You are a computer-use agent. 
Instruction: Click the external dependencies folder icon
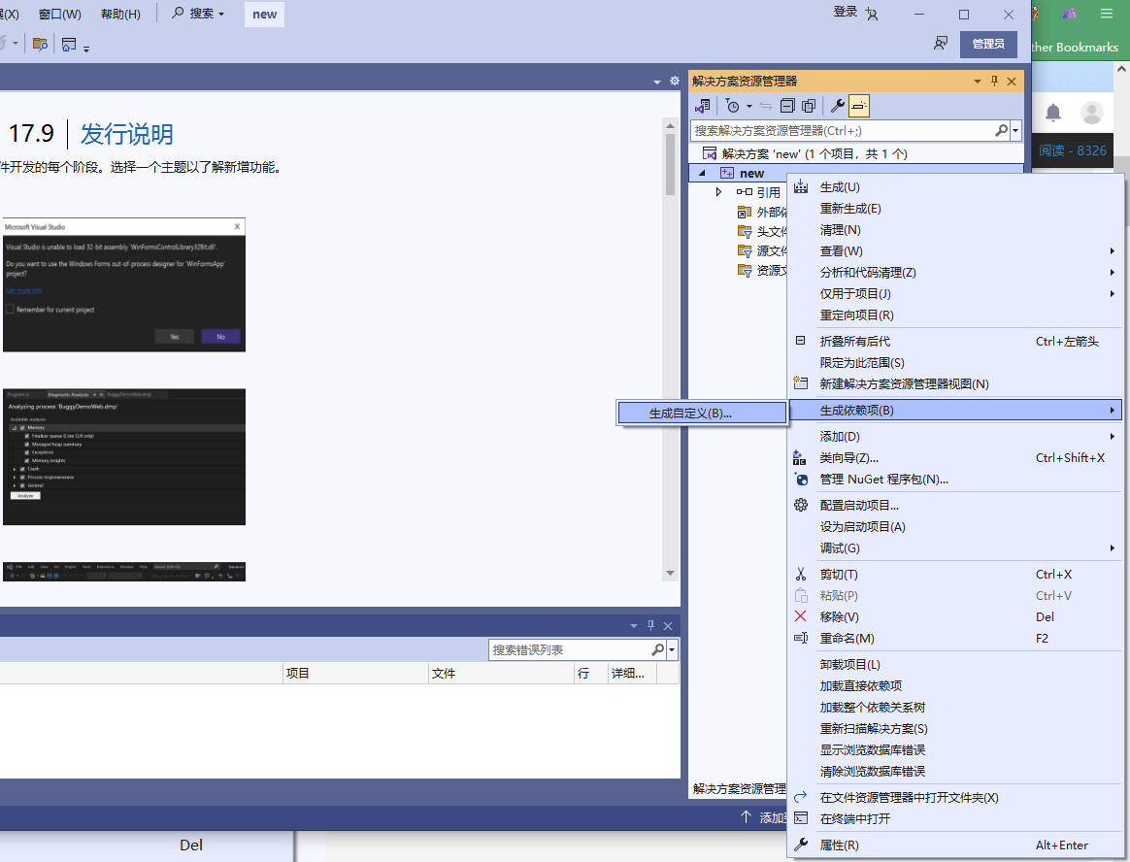point(745,212)
